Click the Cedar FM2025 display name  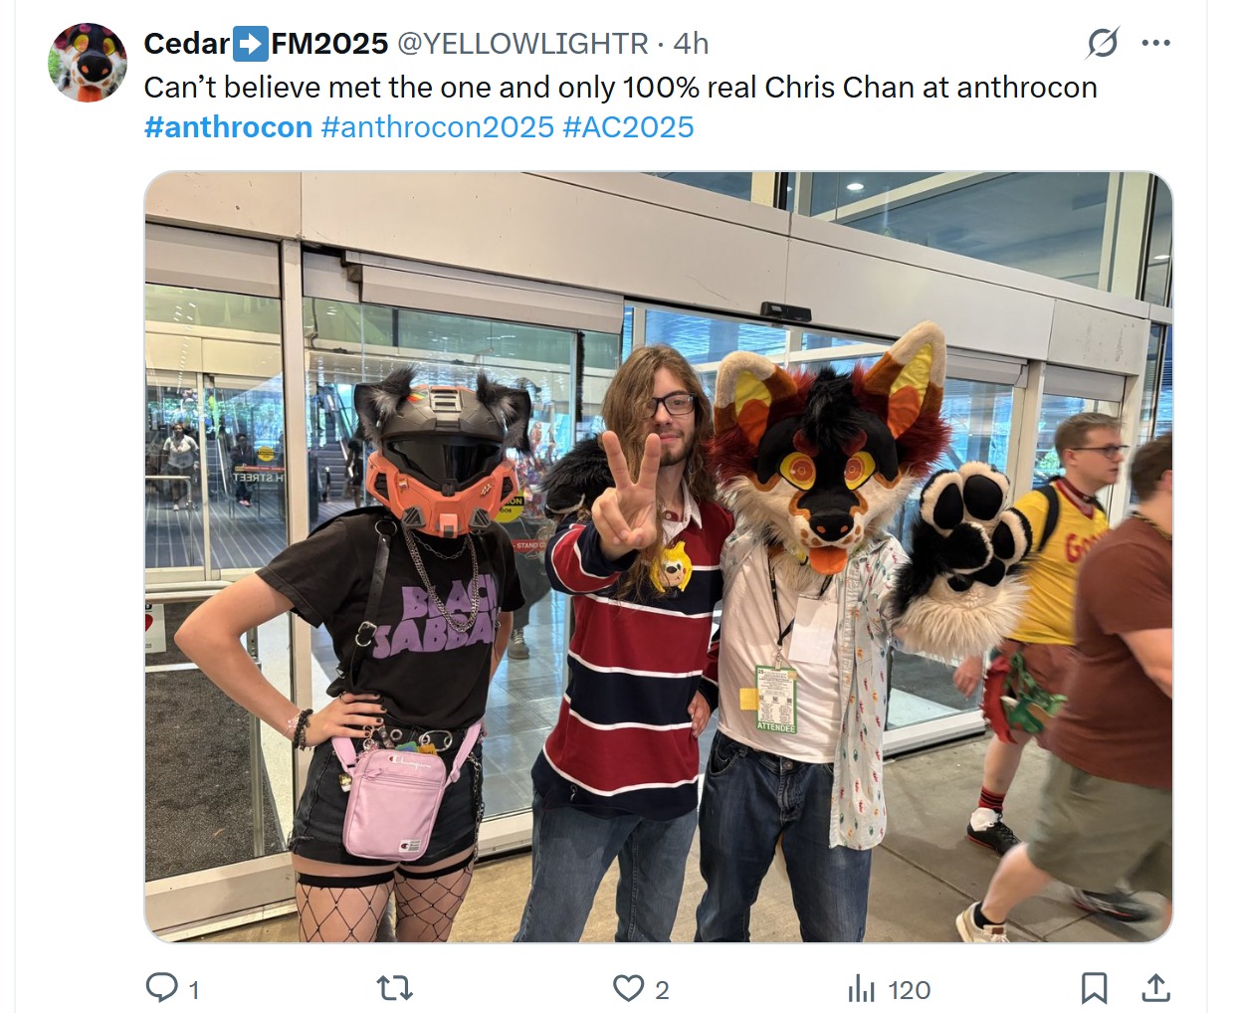(266, 44)
